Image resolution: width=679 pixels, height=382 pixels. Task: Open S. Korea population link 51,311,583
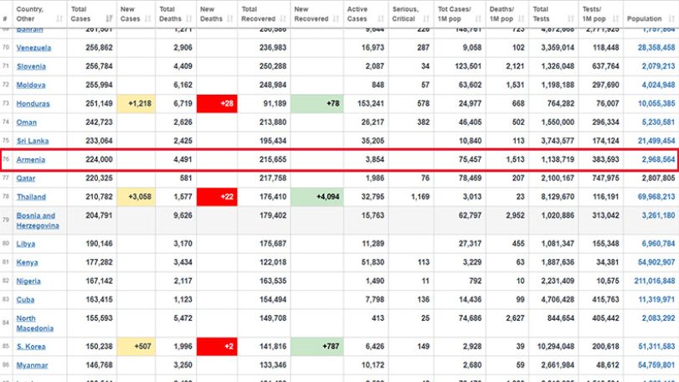coord(656,347)
